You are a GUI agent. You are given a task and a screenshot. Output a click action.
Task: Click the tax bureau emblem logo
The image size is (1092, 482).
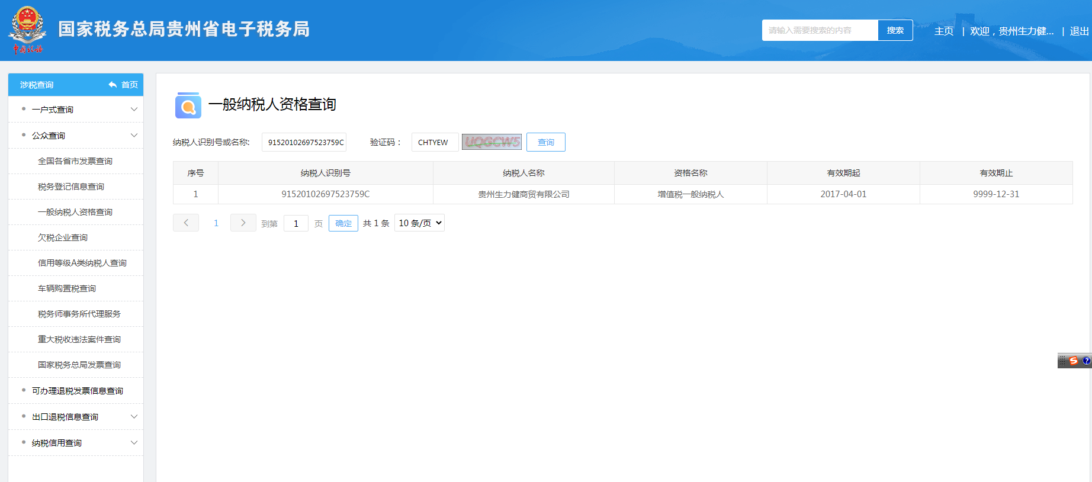tap(27, 30)
